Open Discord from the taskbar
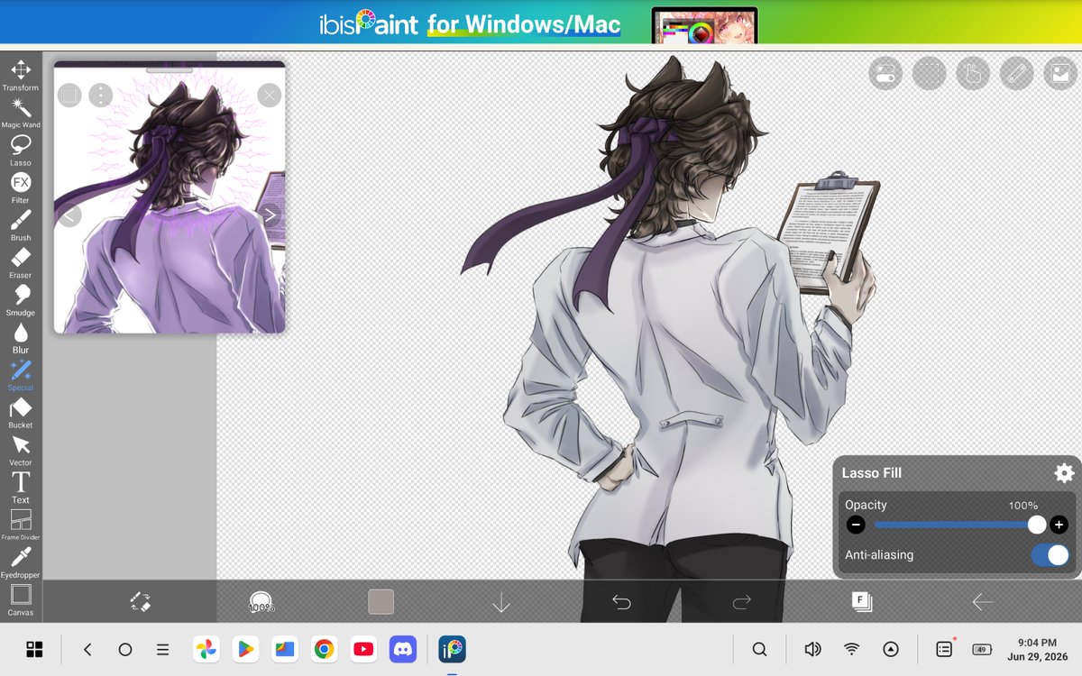1082x676 pixels. pyautogui.click(x=403, y=649)
